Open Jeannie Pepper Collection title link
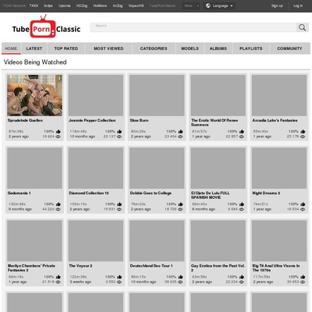This screenshot has height=312, width=312. click(92, 120)
